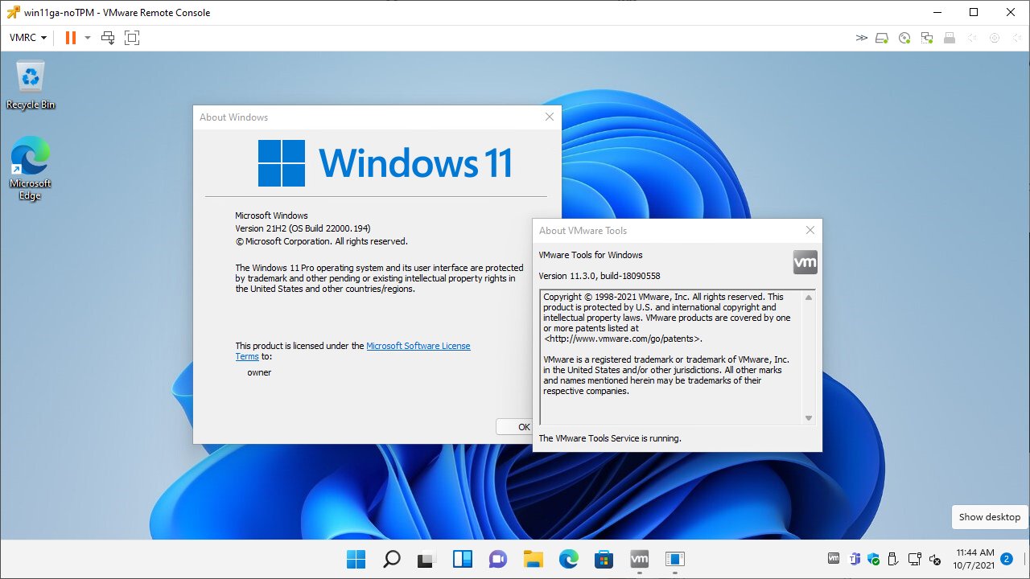Click inside the VMware copyright text area
The image size is (1030, 579).
click(671, 357)
